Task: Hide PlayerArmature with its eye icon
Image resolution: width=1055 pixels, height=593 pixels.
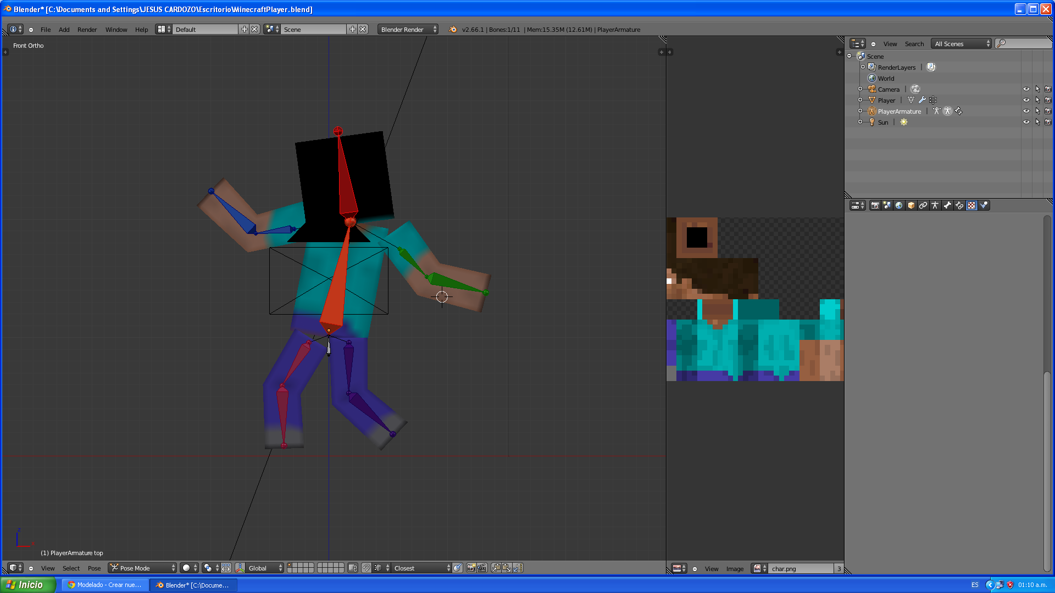Action: click(1026, 111)
